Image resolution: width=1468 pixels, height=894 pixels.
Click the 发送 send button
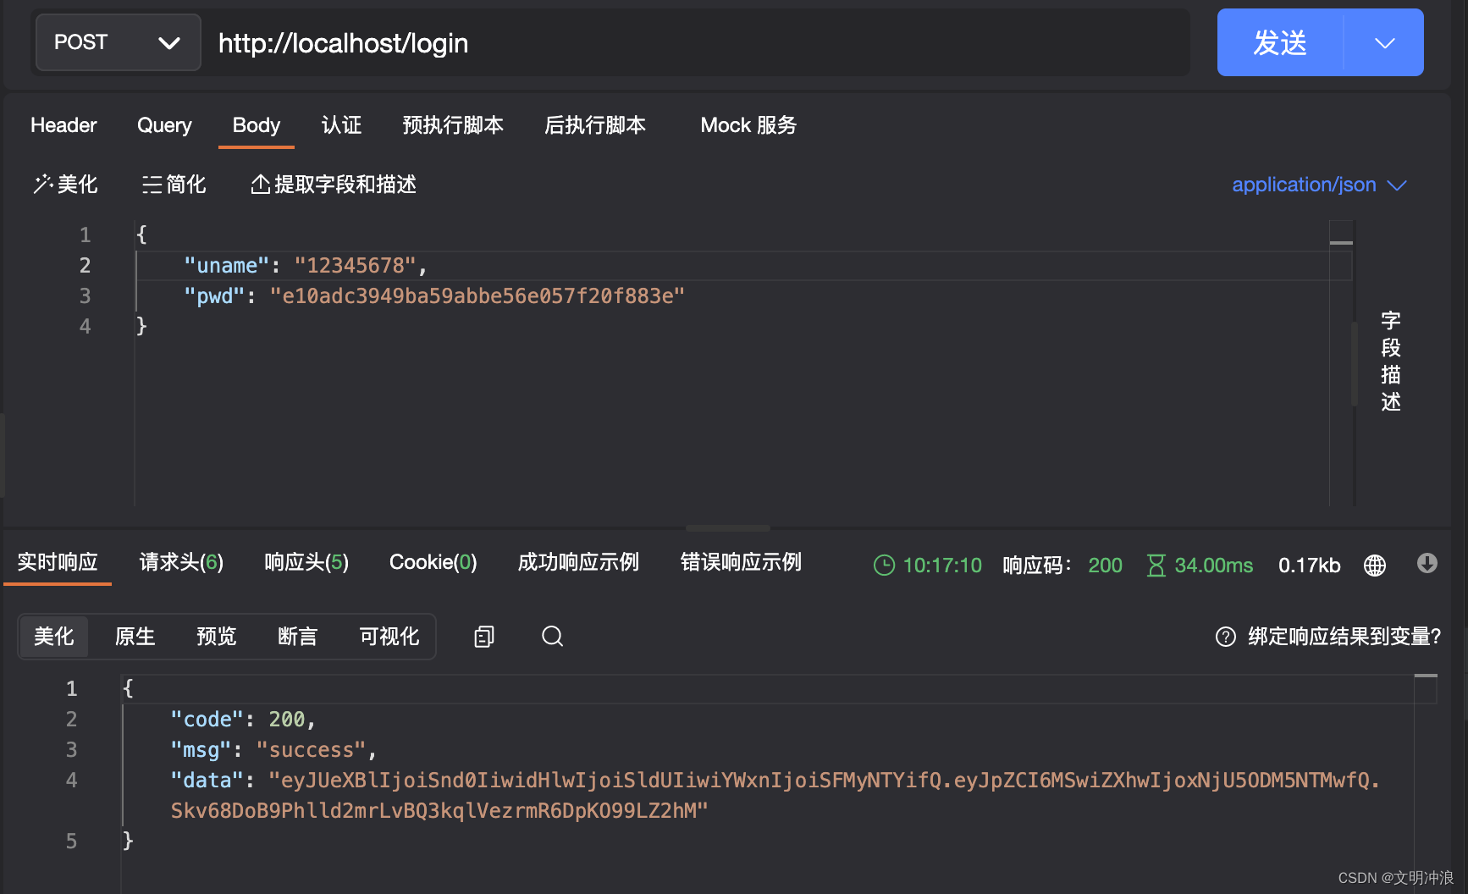(1279, 42)
